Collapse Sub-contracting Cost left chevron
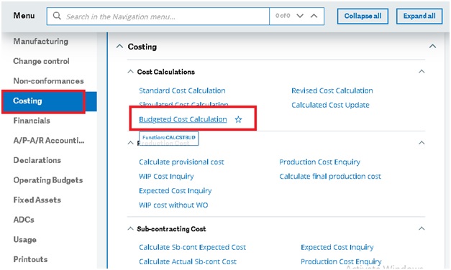 click(130, 228)
